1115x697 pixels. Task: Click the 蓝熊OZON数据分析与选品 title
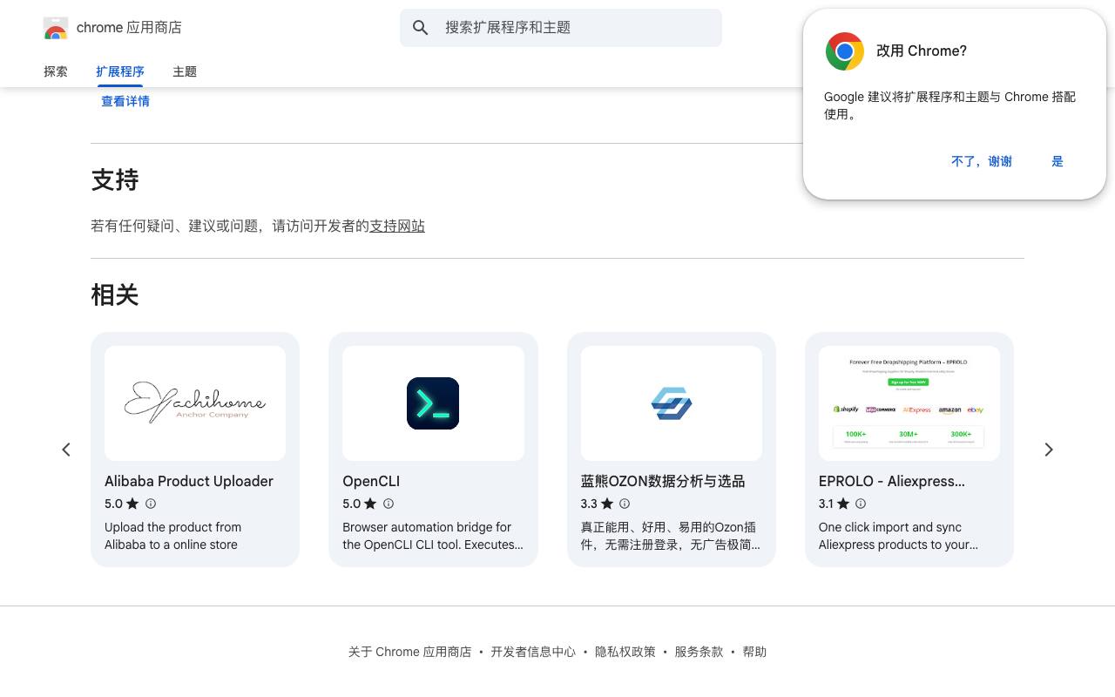click(663, 481)
